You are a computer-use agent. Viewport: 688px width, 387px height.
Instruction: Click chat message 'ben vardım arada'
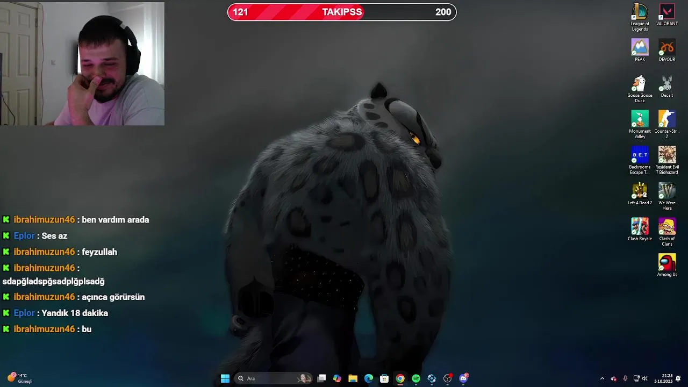pyautogui.click(x=115, y=220)
